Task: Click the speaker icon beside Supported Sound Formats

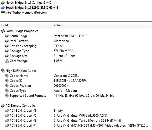Action: pyautogui.click(x=7, y=95)
